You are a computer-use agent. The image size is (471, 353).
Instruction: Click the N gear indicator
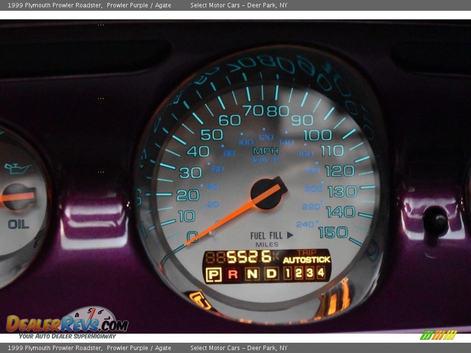point(252,274)
